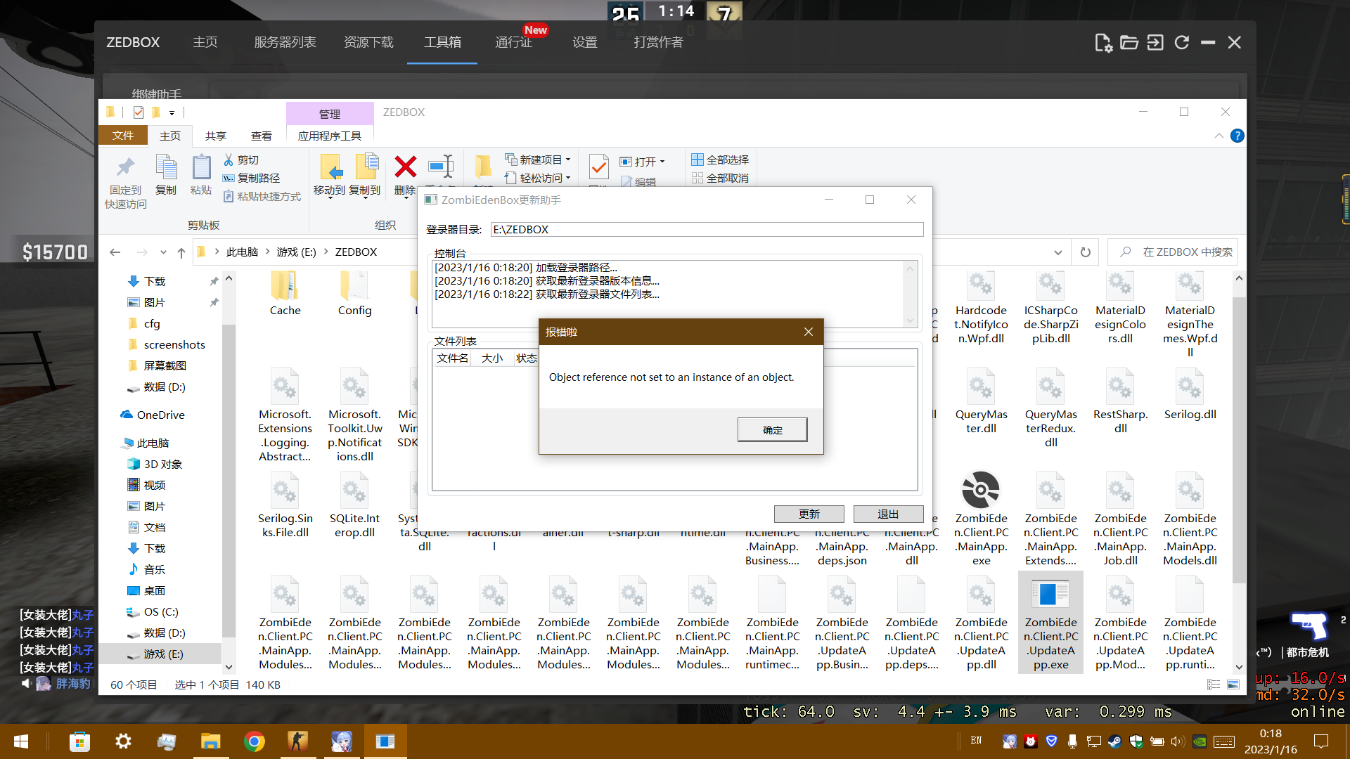Open 应用程序工具 ribbon tab
1350x759 pixels.
click(330, 136)
